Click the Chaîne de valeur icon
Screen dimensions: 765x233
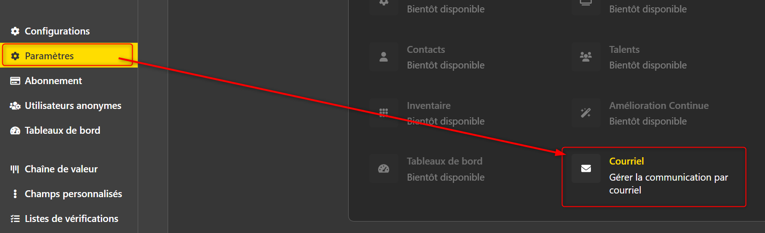15,169
